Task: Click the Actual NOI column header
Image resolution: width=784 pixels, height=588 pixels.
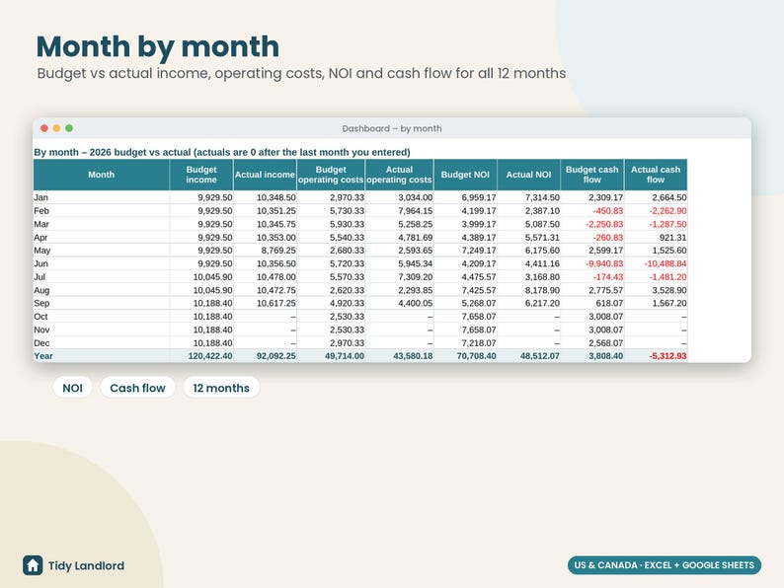Action: click(528, 175)
